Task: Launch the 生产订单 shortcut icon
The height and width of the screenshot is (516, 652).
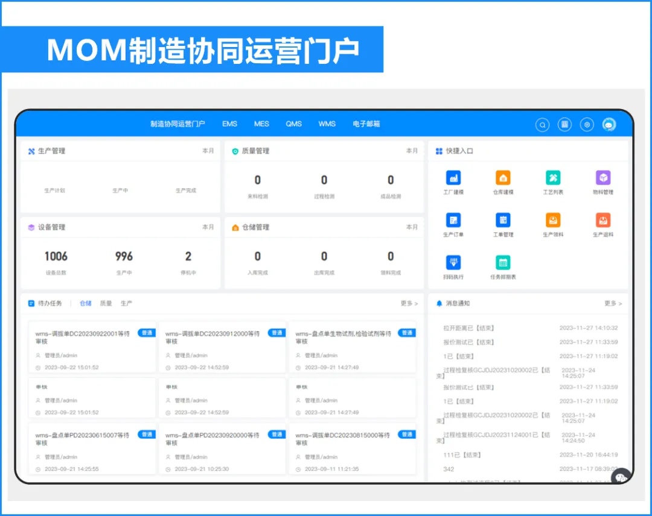Action: click(x=453, y=220)
